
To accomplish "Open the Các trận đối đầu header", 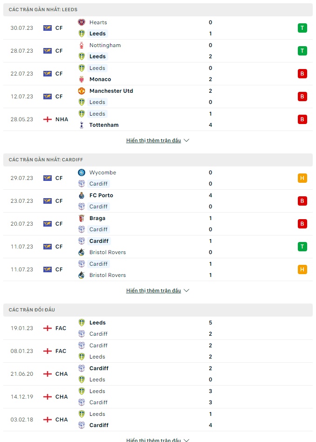I will click(x=158, y=310).
